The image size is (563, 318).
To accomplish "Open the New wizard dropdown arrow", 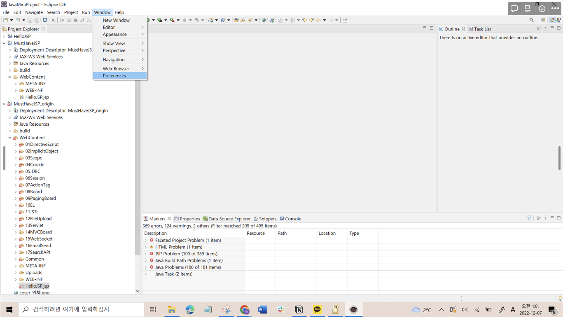I will coord(11,20).
